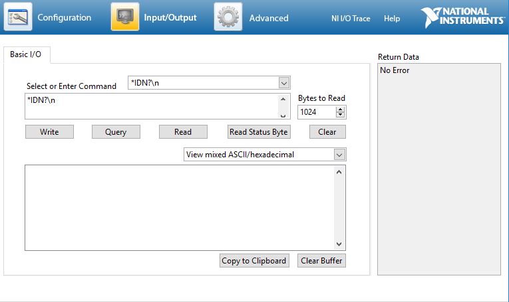This screenshot has width=509, height=302.
Task: Open the Configuration wrench icon
Action: click(x=18, y=17)
